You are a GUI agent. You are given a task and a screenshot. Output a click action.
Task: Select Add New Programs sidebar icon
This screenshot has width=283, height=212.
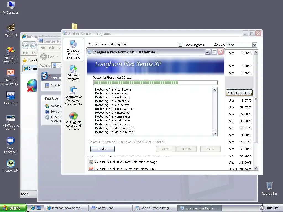(x=73, y=73)
